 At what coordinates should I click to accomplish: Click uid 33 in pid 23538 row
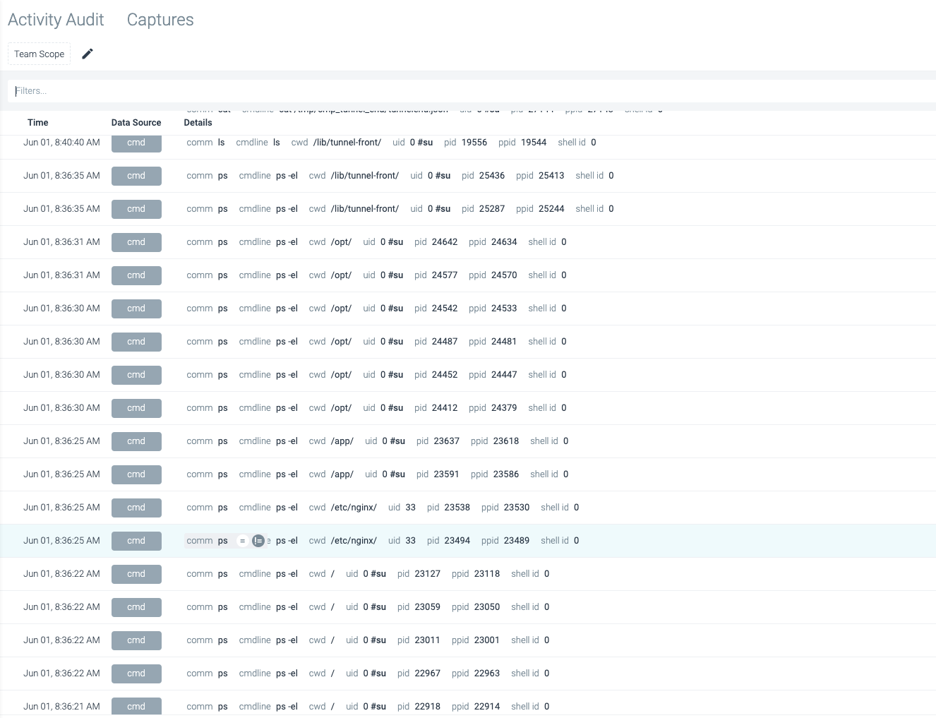point(411,508)
